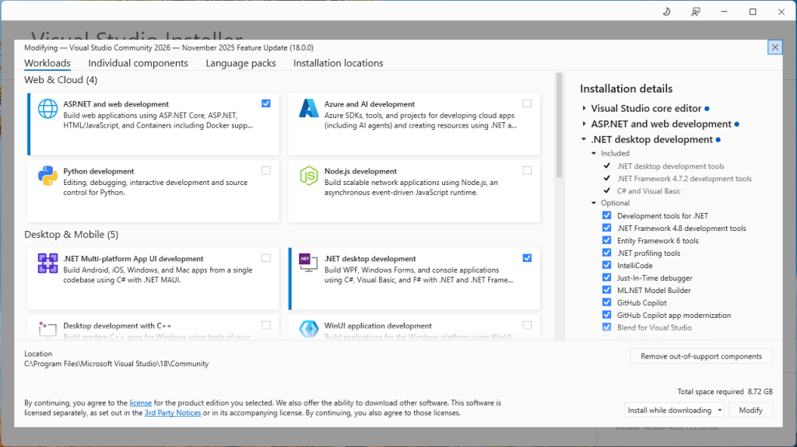This screenshot has width=797, height=447.
Task: Open the license link
Action: [x=140, y=403]
